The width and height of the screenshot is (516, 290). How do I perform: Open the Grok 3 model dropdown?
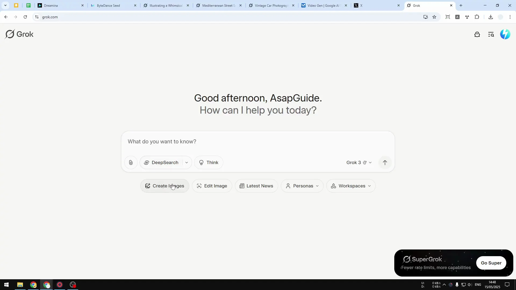(360, 162)
